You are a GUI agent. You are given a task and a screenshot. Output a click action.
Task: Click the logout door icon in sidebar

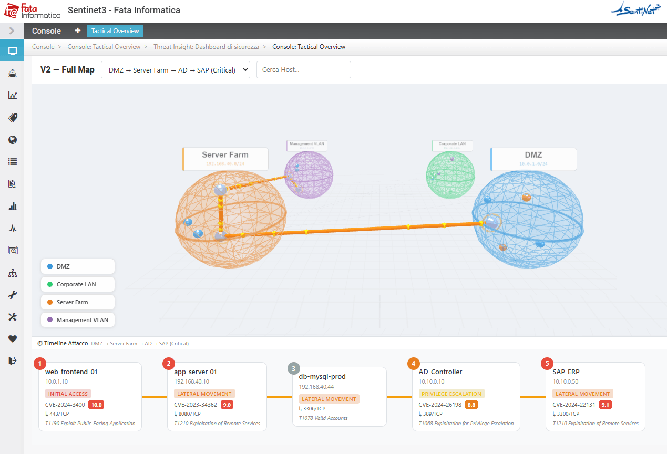pos(13,361)
